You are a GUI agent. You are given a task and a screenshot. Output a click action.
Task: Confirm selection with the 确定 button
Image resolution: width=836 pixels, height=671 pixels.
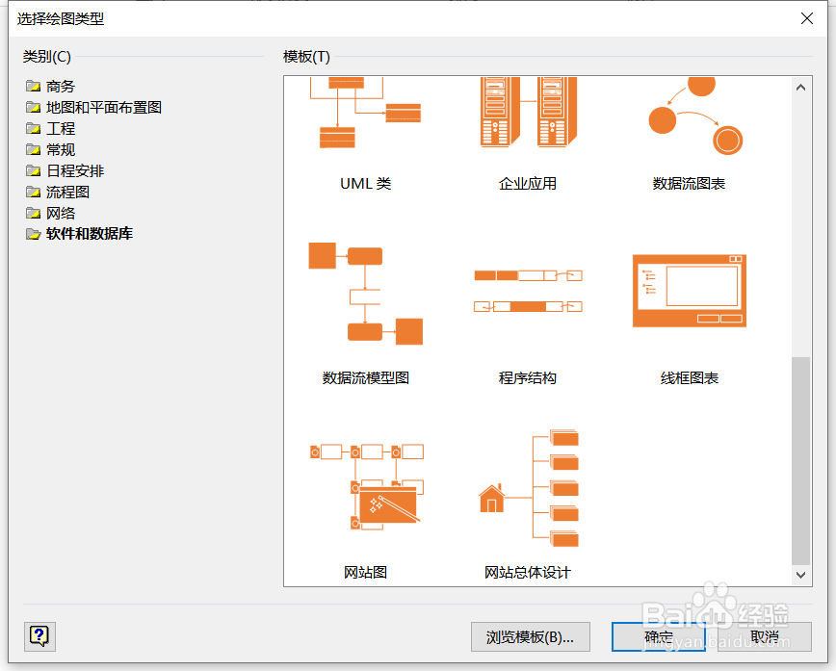(x=658, y=636)
